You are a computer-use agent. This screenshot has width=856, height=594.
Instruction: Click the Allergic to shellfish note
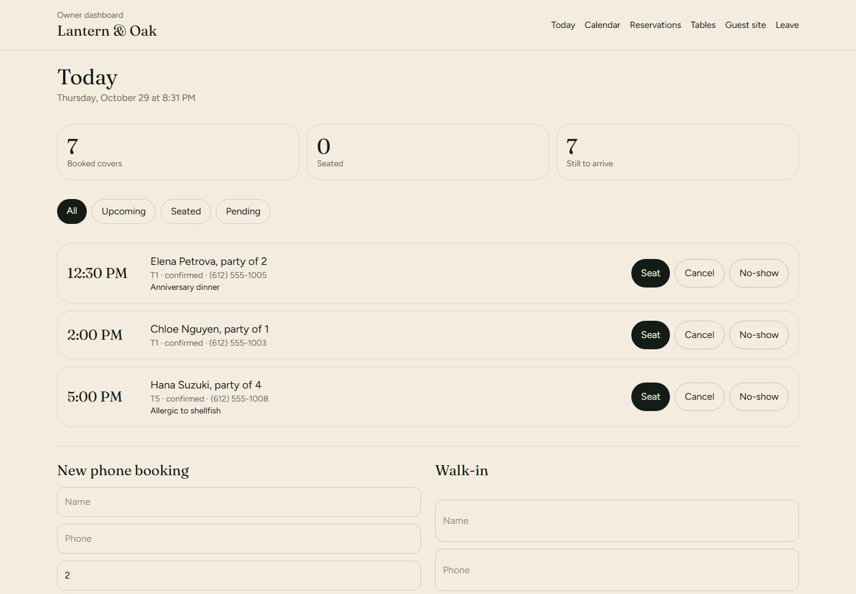[x=185, y=410]
